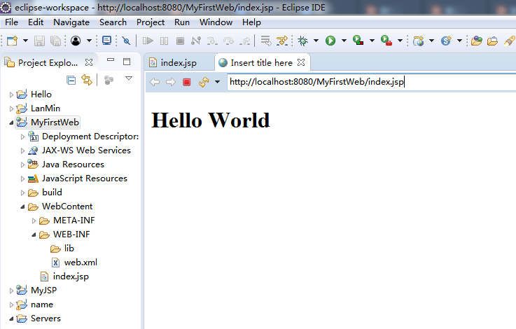
Task: Expand the Deployment Descriptor node
Action: (x=22, y=136)
